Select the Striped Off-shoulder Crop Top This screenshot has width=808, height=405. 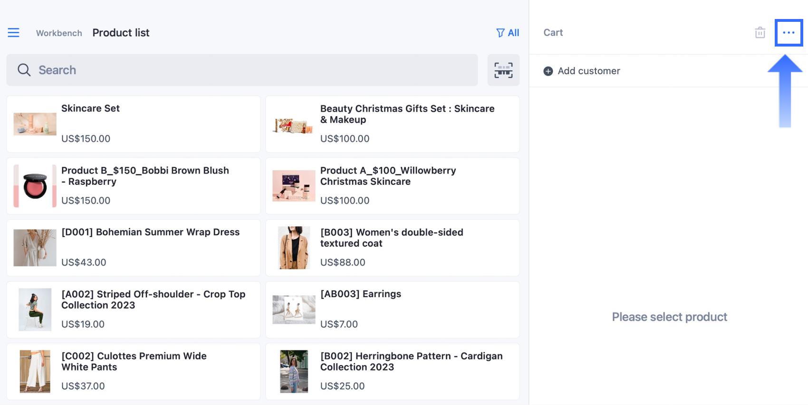pyautogui.click(x=133, y=310)
